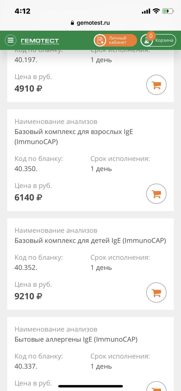Add Базовый комплекс для взрослых to cart
This screenshot has width=181, height=391.
pyautogui.click(x=156, y=194)
